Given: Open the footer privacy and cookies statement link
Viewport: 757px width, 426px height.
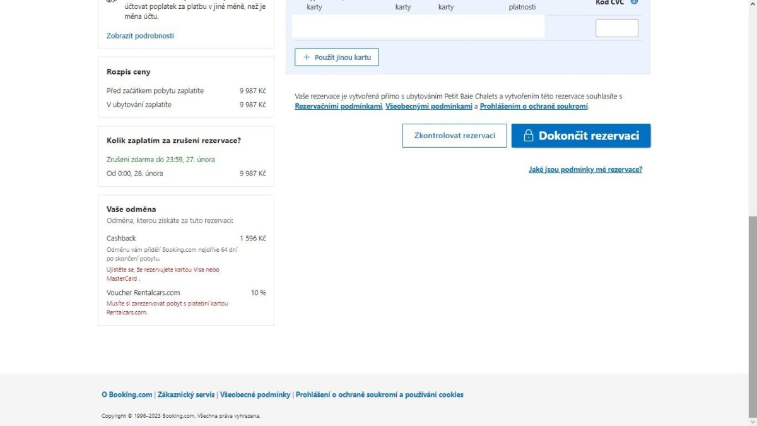Looking at the screenshot, I should 379,394.
